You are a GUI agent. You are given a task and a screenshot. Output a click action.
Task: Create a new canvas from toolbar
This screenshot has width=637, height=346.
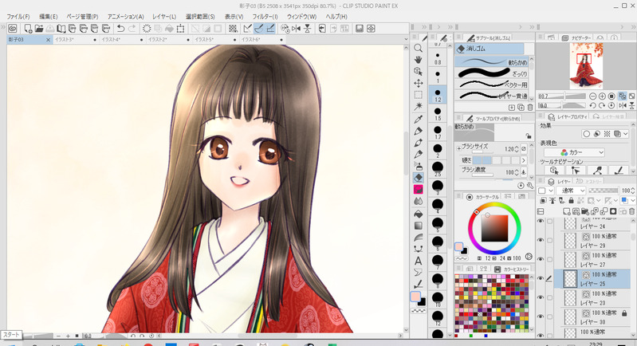(28, 29)
